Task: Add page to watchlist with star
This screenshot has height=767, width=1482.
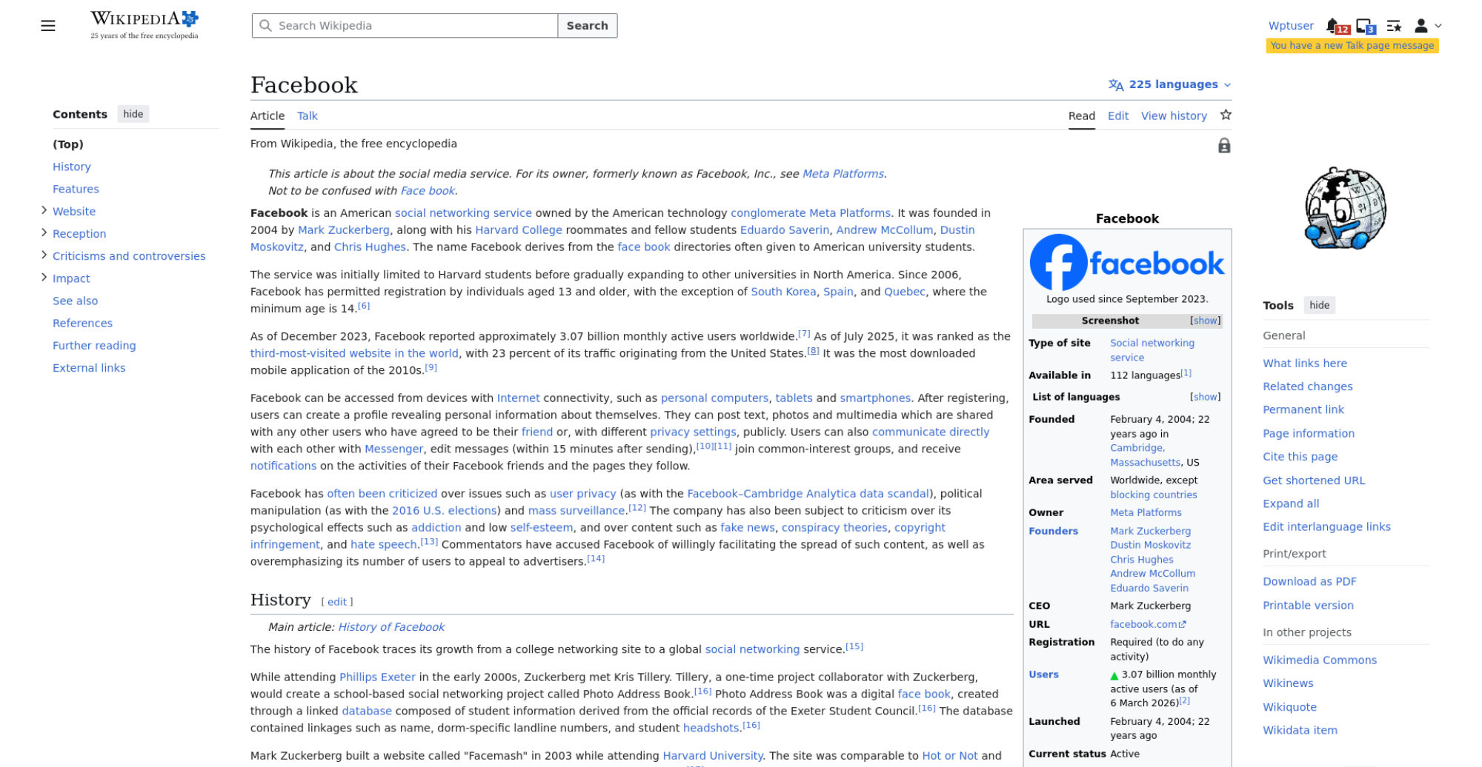Action: click(x=1226, y=115)
